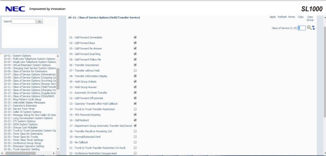The image size is (326, 156).
Task: Click the Copy link
Action: pos(301,17)
